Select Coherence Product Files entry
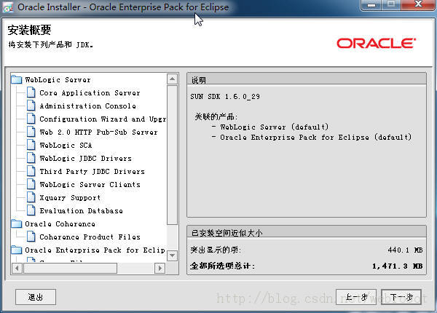Screen dimensions: 437x313 90,237
